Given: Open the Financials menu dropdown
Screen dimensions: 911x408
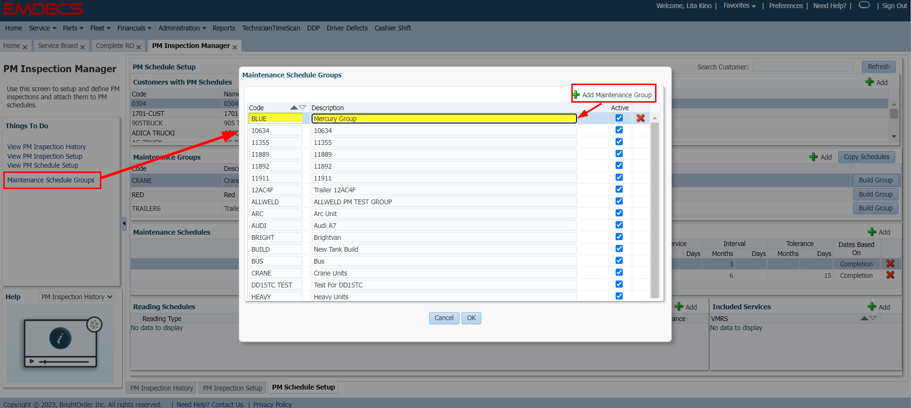Looking at the screenshot, I should click(x=134, y=28).
